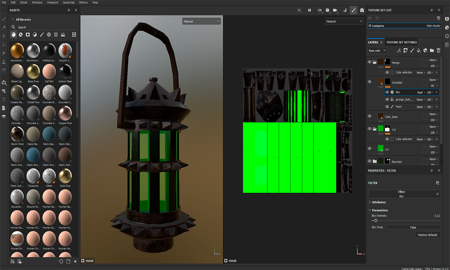Image resolution: width=450 pixels, height=270 pixels.
Task: Click the camera screenshot icon in toolbar
Action: tap(362, 10)
